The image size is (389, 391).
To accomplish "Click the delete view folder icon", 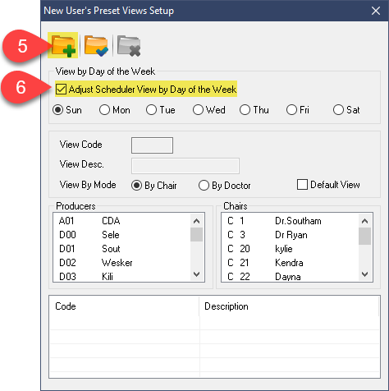I will point(129,45).
